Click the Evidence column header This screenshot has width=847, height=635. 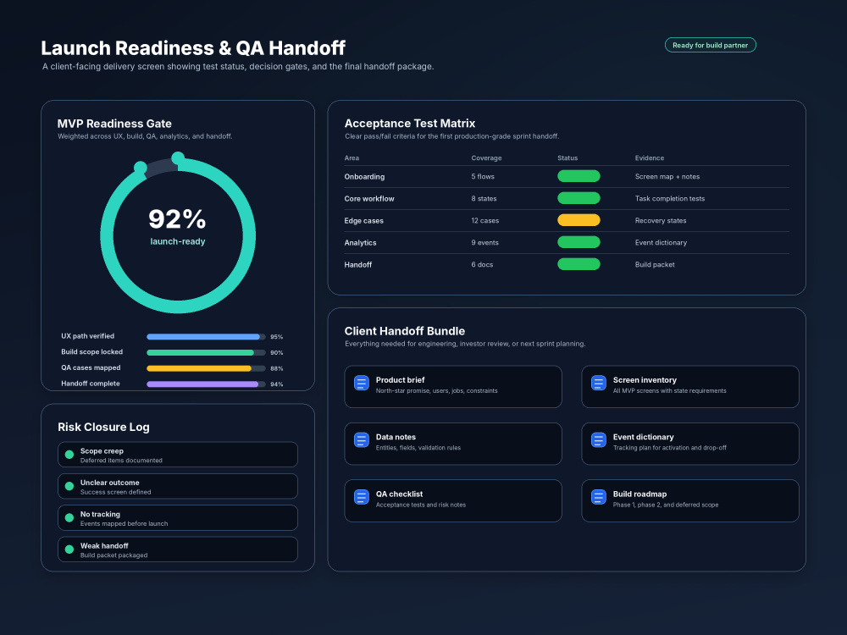pyautogui.click(x=650, y=158)
